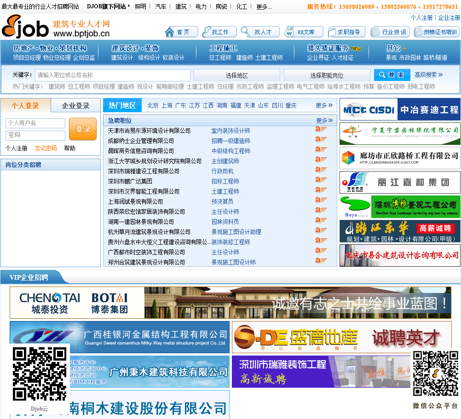The image size is (461, 419).
Task: Open HR文库 library nav button
Action: [304, 32]
